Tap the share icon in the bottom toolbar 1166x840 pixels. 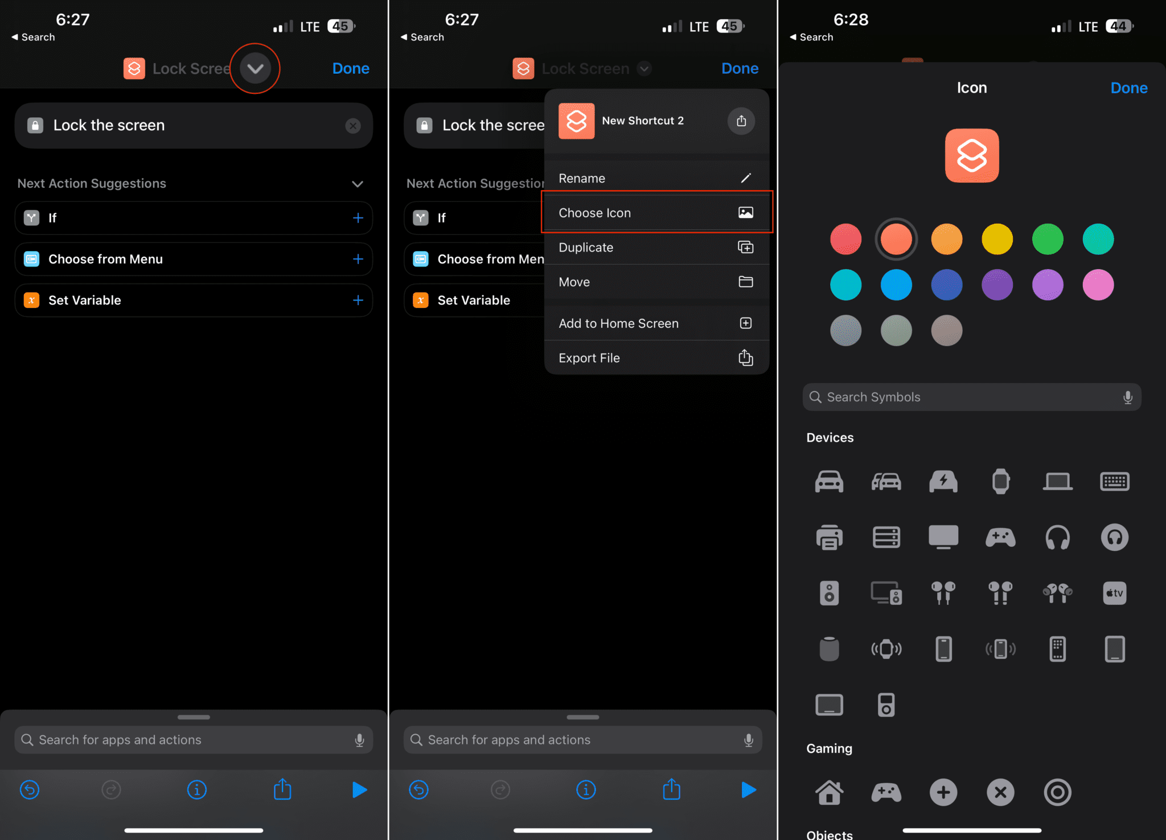(x=282, y=790)
